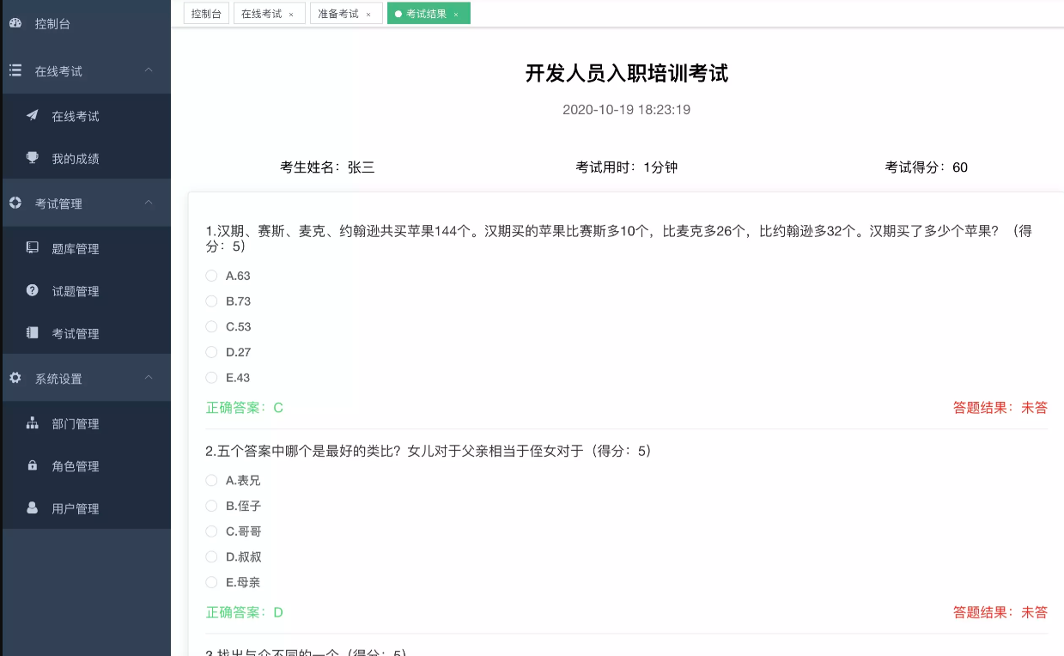This screenshot has height=656, width=1064.
Task: Click the exam title 开发人员入职培训考试
Action: point(626,74)
